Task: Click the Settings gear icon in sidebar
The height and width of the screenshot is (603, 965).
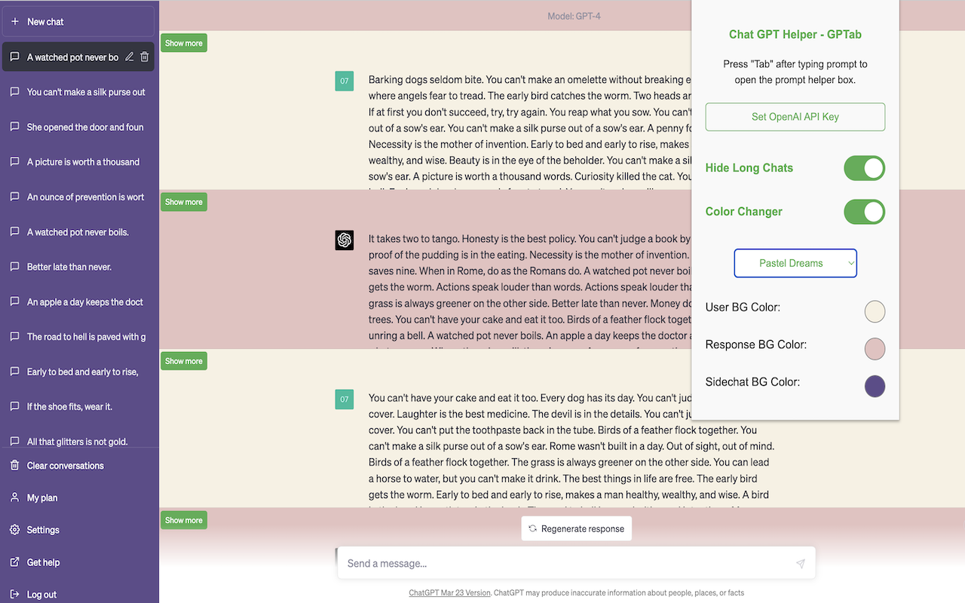Action: [15, 530]
